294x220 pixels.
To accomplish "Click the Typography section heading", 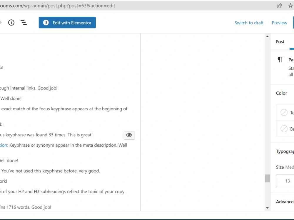I will (x=285, y=151).
